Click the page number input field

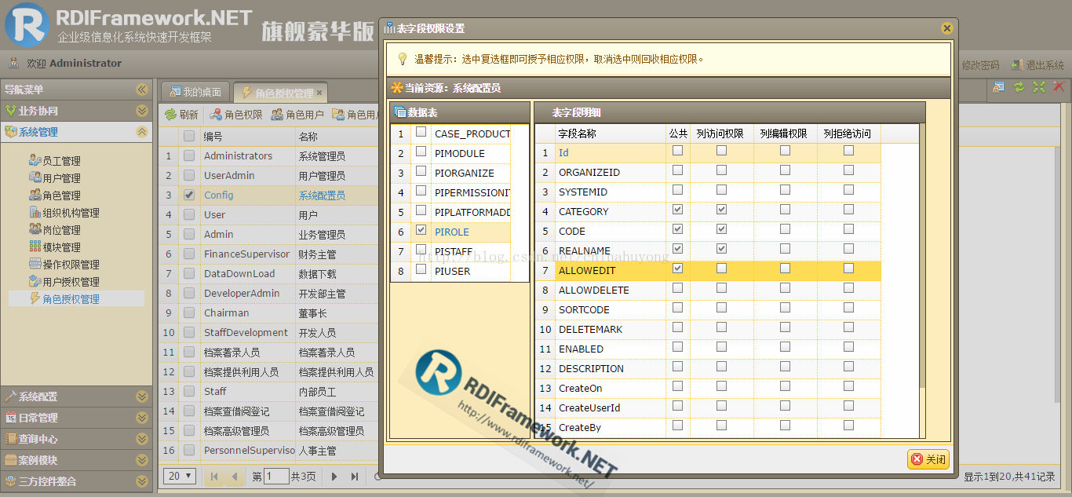pyautogui.click(x=276, y=477)
